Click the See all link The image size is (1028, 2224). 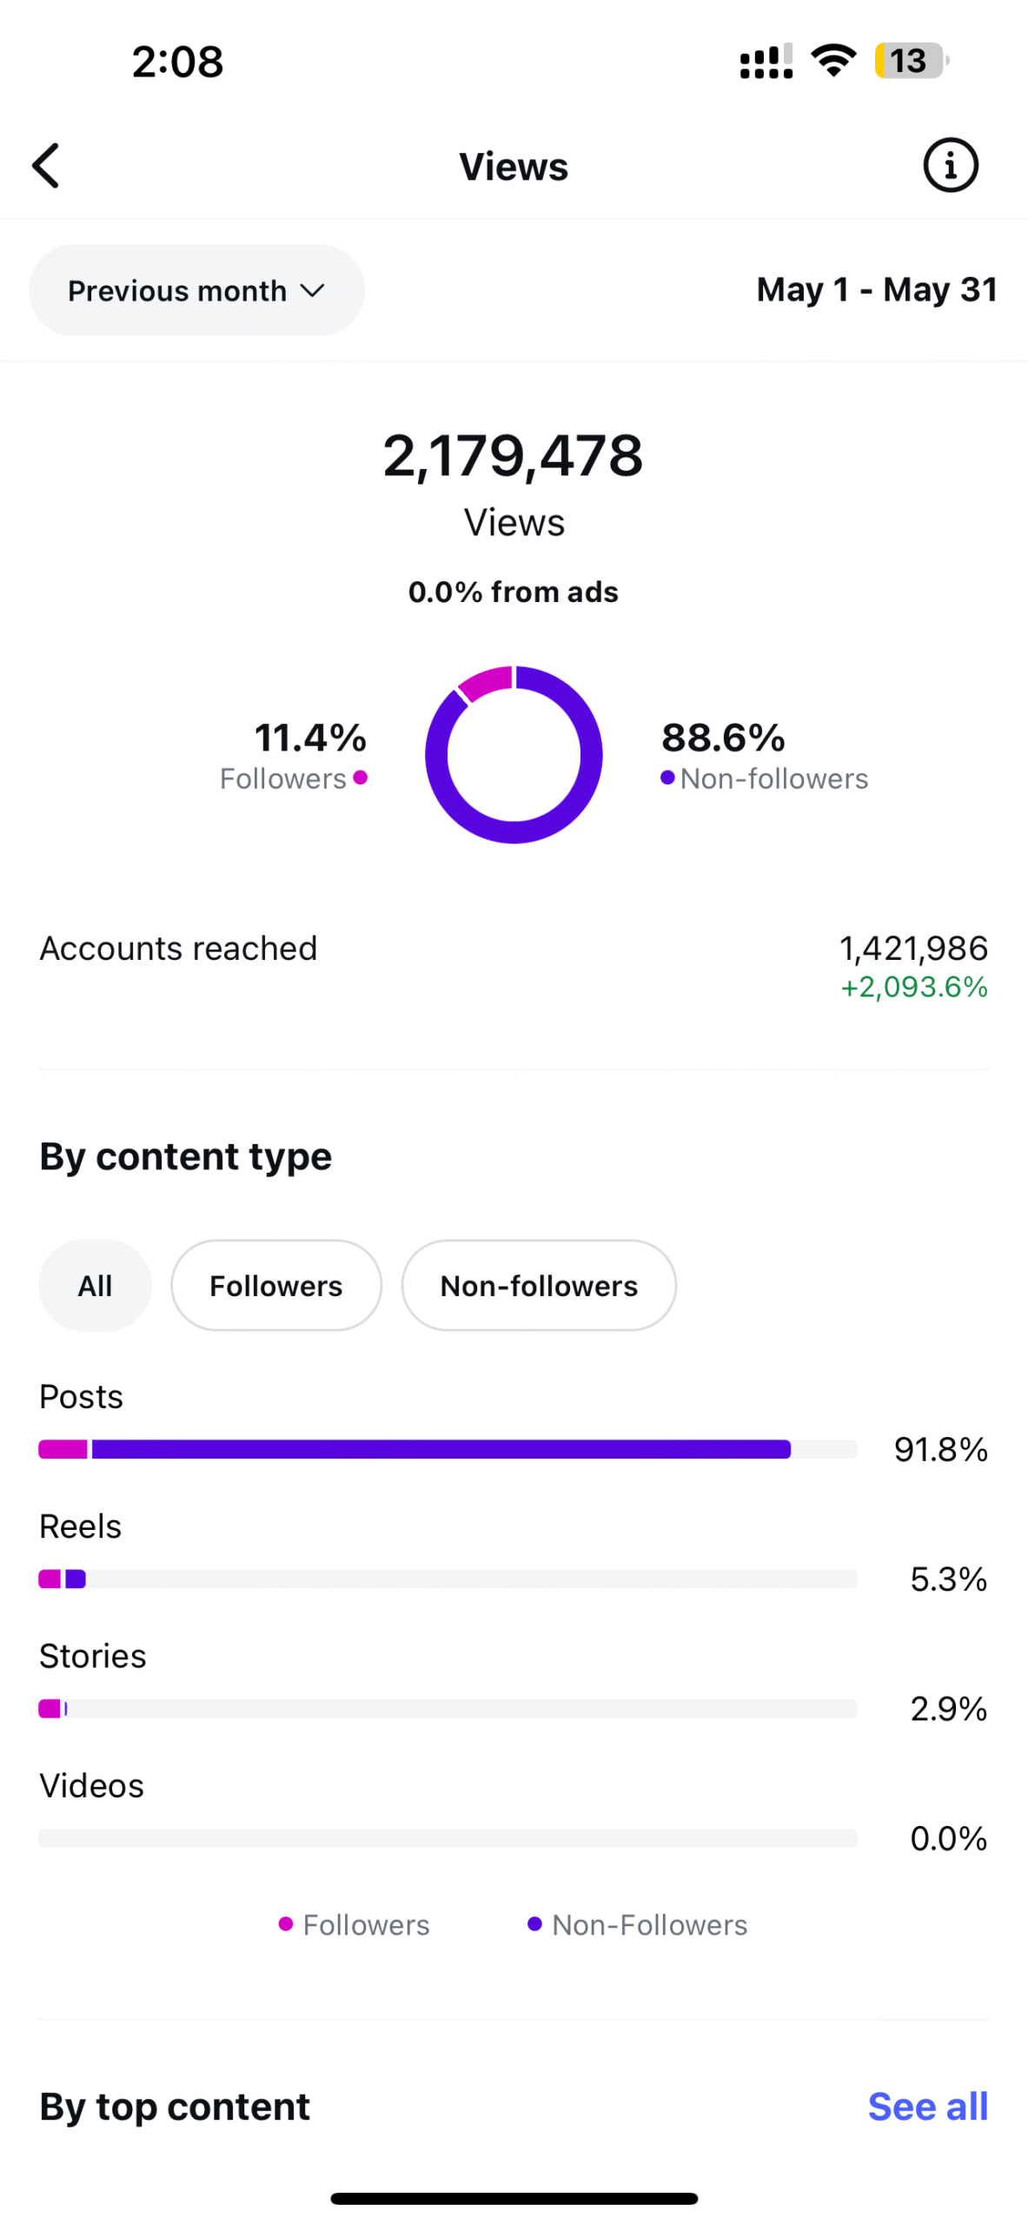pyautogui.click(x=927, y=2106)
